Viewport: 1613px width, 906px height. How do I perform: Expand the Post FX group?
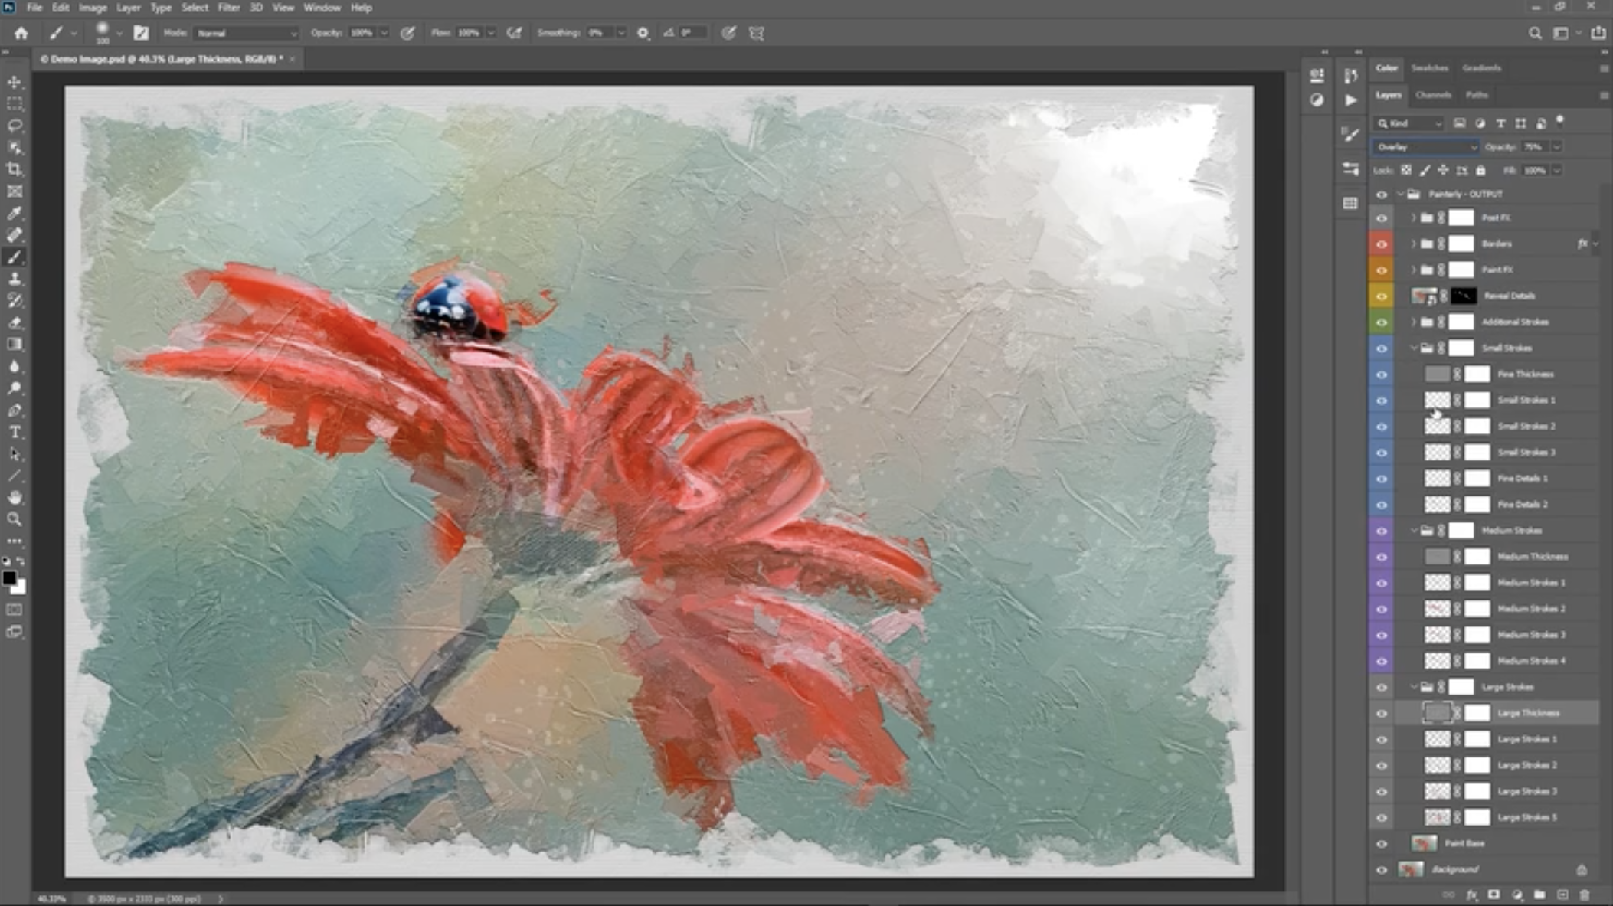click(x=1414, y=218)
